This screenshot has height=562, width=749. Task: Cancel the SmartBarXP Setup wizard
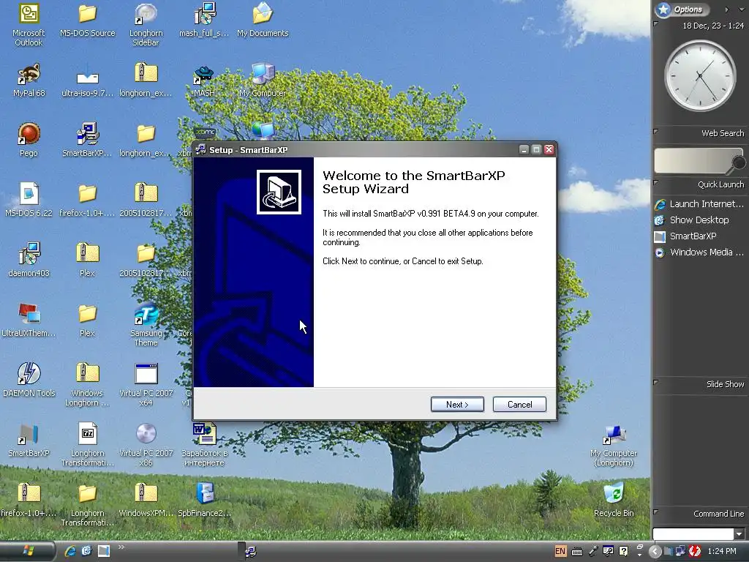[519, 404]
